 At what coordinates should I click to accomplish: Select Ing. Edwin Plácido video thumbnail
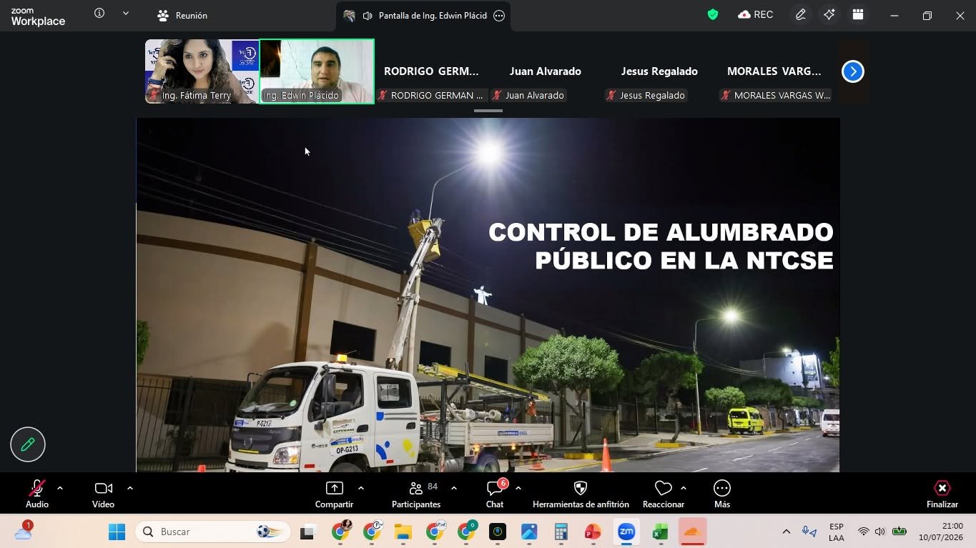click(317, 71)
